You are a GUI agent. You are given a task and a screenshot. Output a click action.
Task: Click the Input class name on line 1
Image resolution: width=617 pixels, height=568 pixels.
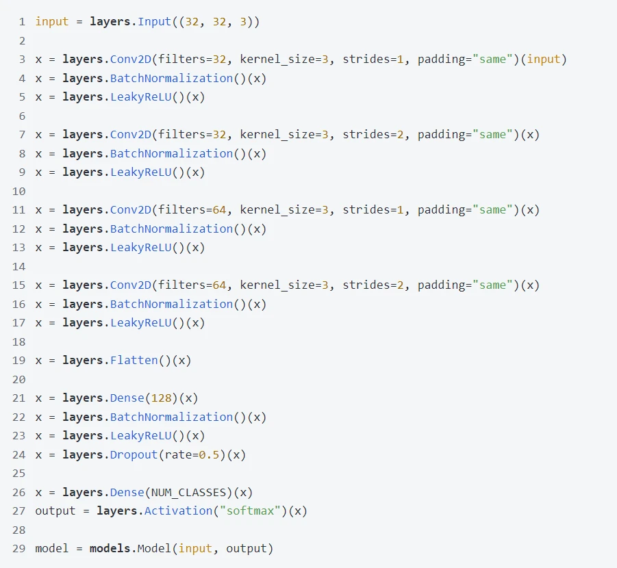[154, 21]
